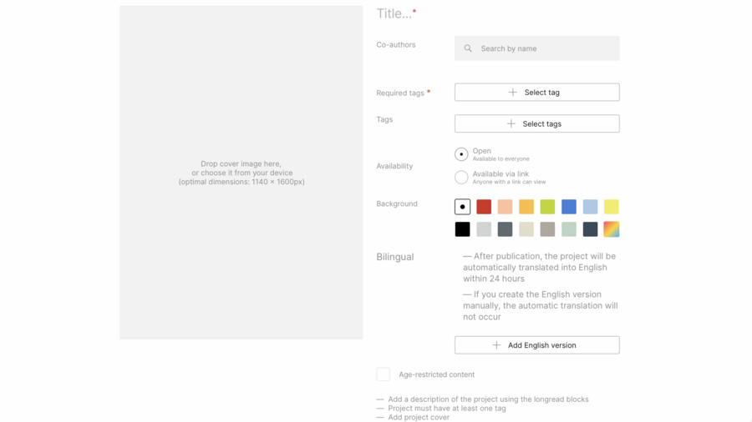Click the plus icon beside Select tag
The image size is (752, 422).
(513, 93)
